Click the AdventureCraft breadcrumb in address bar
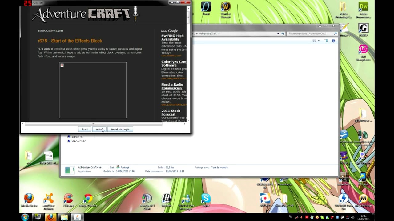394x221 pixels. (208, 33)
